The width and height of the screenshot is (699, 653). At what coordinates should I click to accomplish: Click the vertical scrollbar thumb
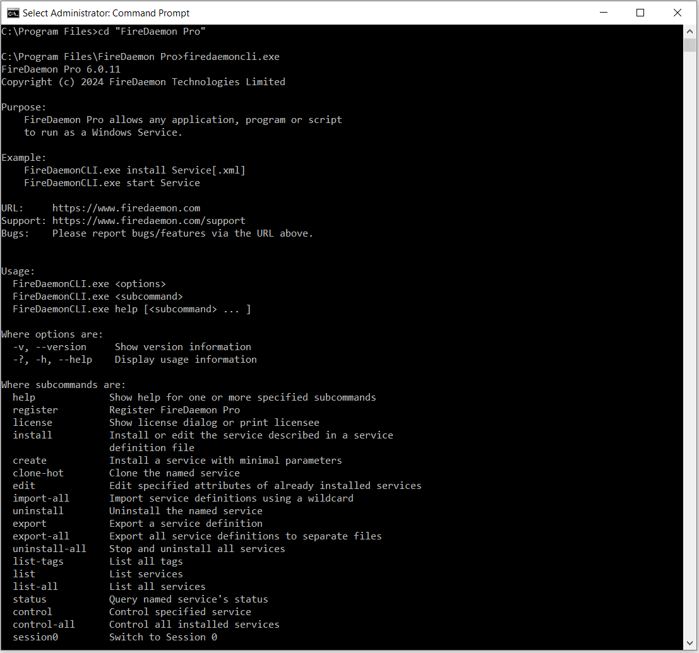tap(690, 45)
